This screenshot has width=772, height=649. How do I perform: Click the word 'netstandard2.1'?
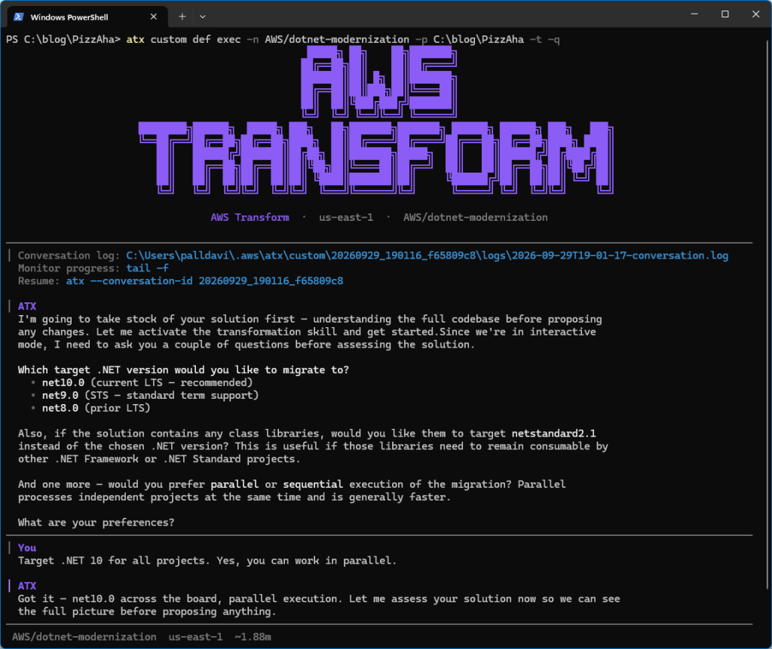[x=553, y=433]
